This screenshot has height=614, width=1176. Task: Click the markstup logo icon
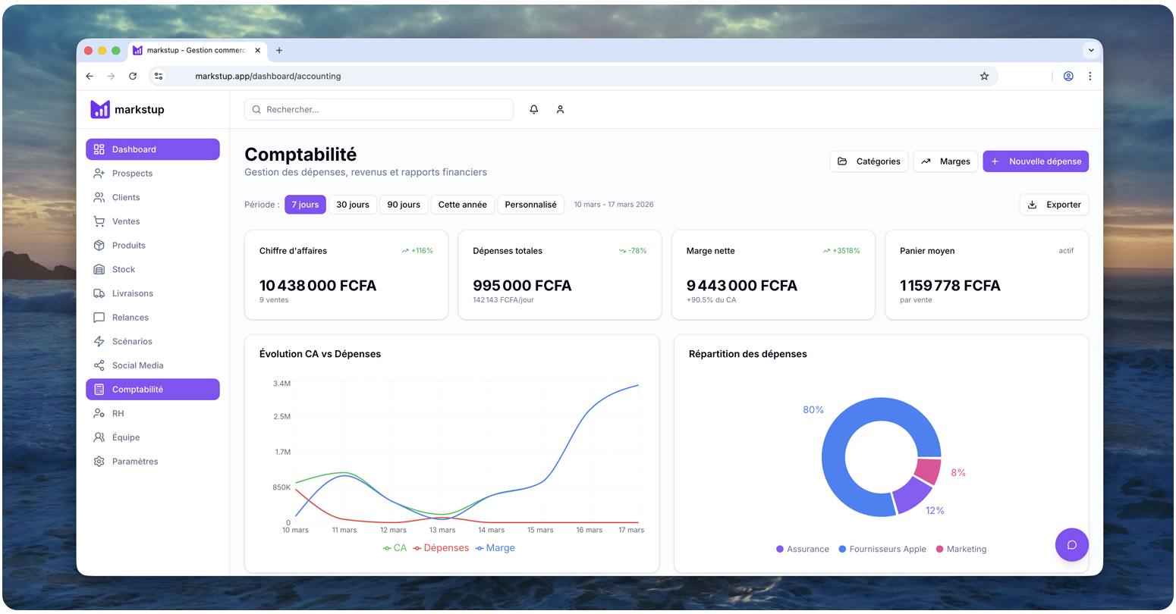pyautogui.click(x=100, y=109)
